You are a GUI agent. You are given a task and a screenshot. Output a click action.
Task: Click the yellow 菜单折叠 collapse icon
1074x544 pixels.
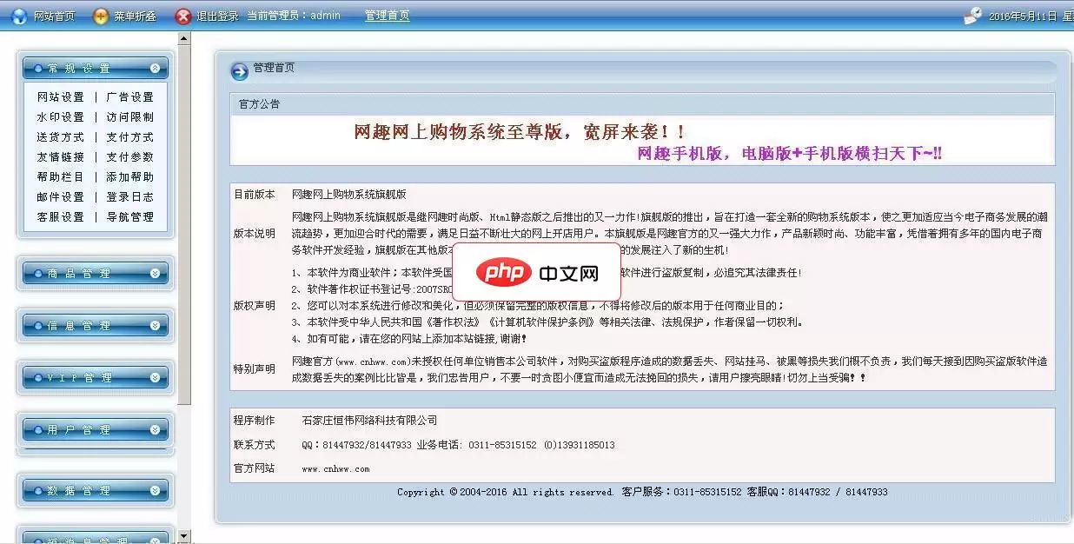click(103, 15)
